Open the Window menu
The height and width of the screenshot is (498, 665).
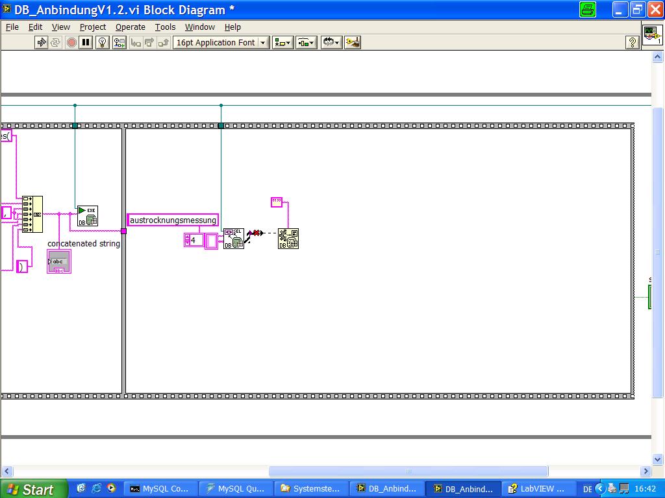[200, 27]
